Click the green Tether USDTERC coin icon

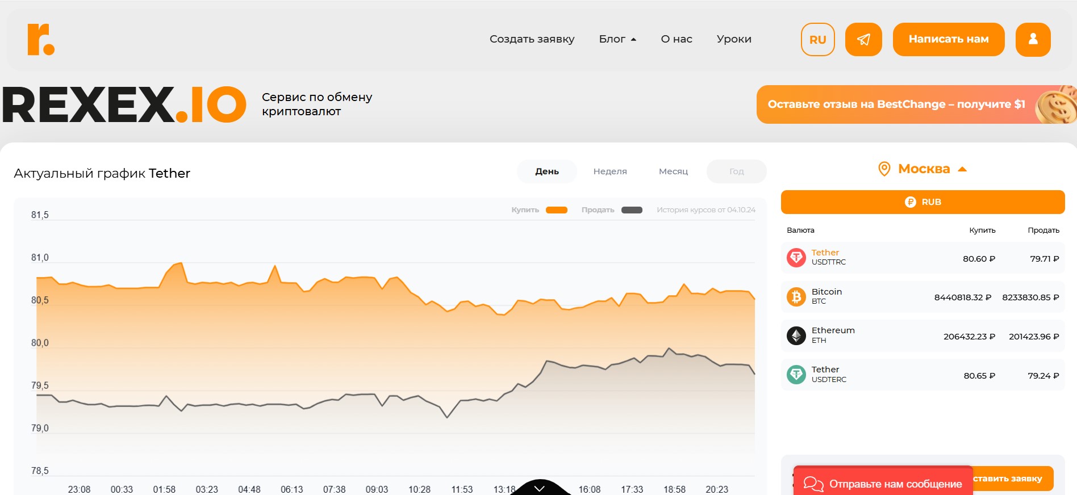[x=796, y=375]
